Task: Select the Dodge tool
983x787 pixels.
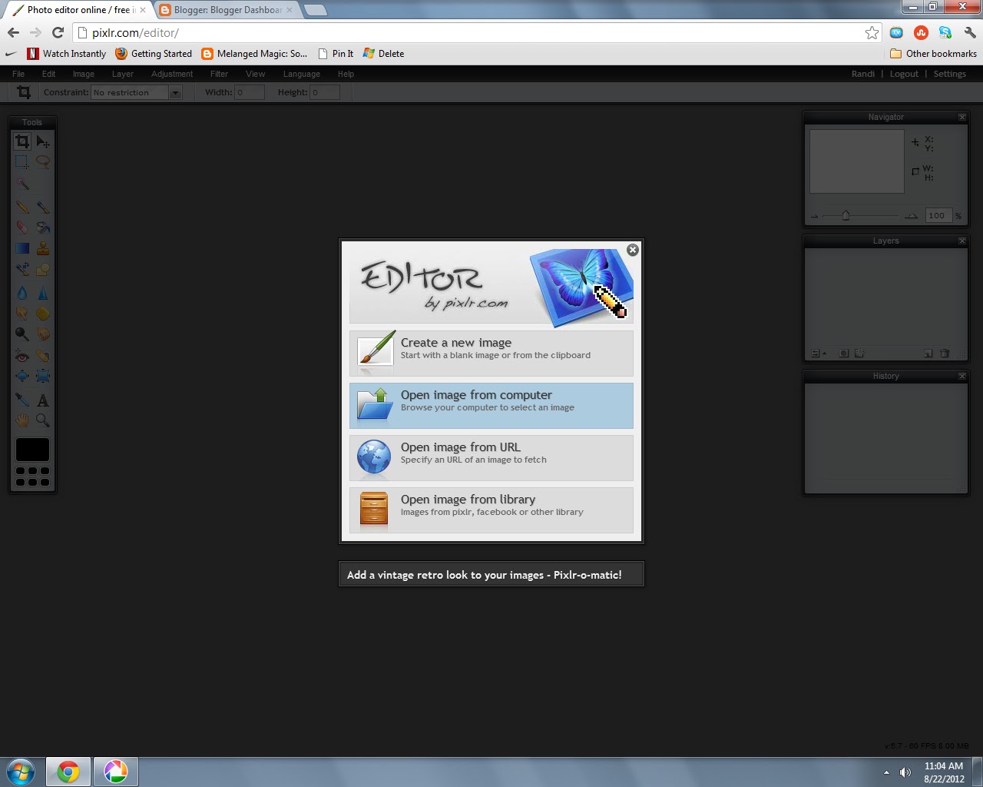Action: click(22, 334)
